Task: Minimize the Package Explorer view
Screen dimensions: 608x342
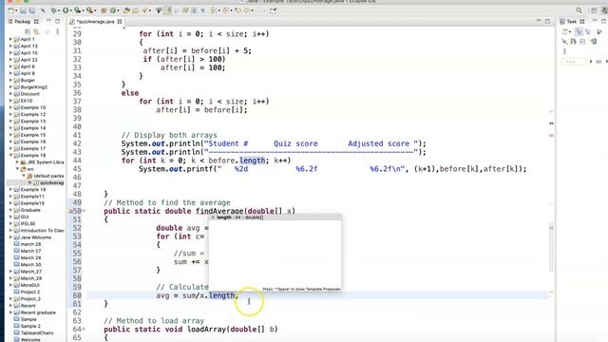Action: pos(48,21)
